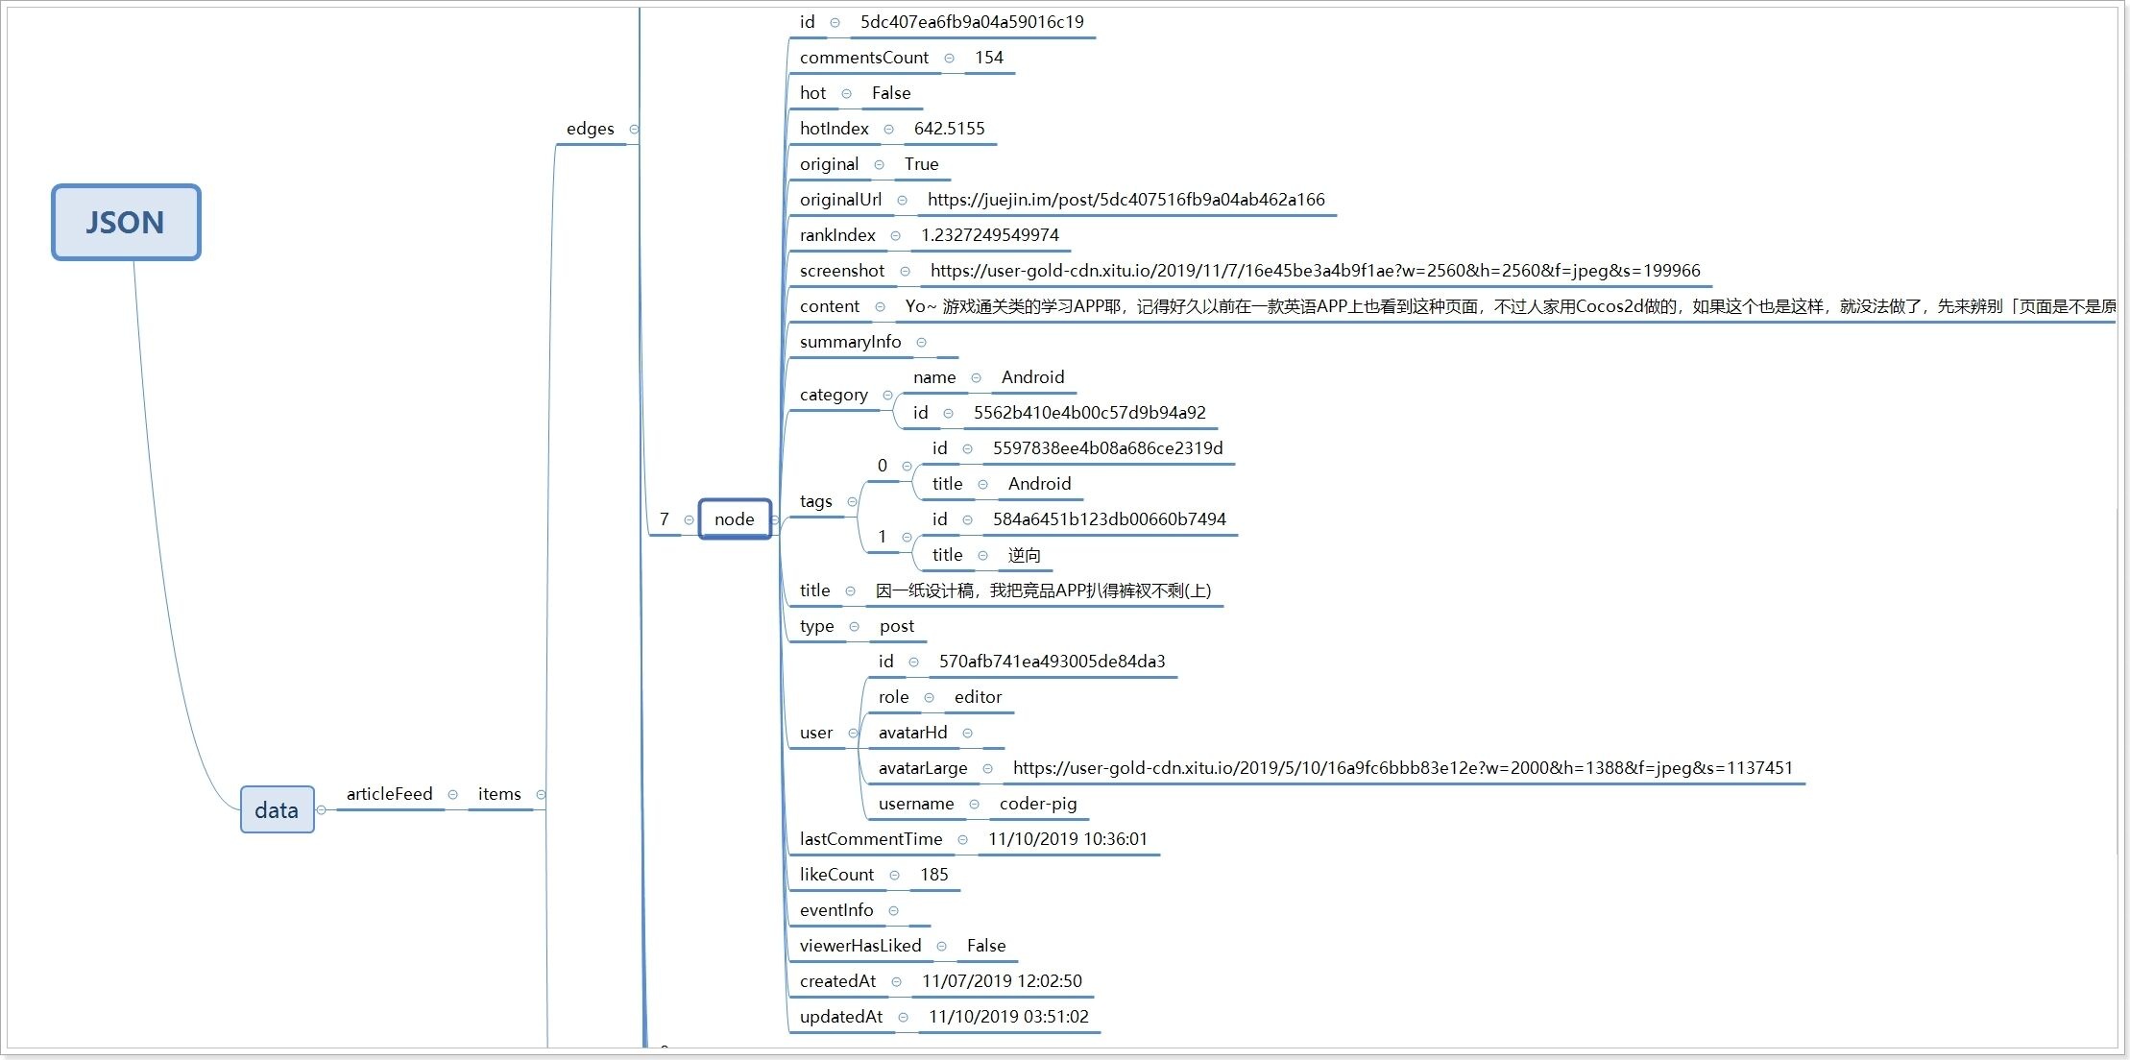Select the JSON root topic
This screenshot has height=1060, width=2130.
point(126,223)
